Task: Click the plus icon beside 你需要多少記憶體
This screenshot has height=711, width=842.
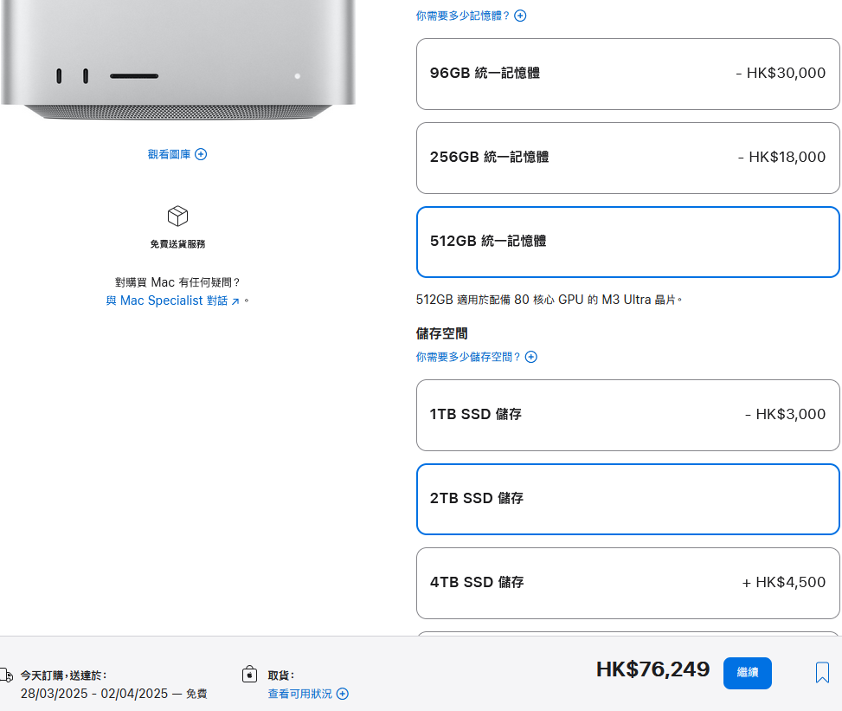Action: click(520, 16)
